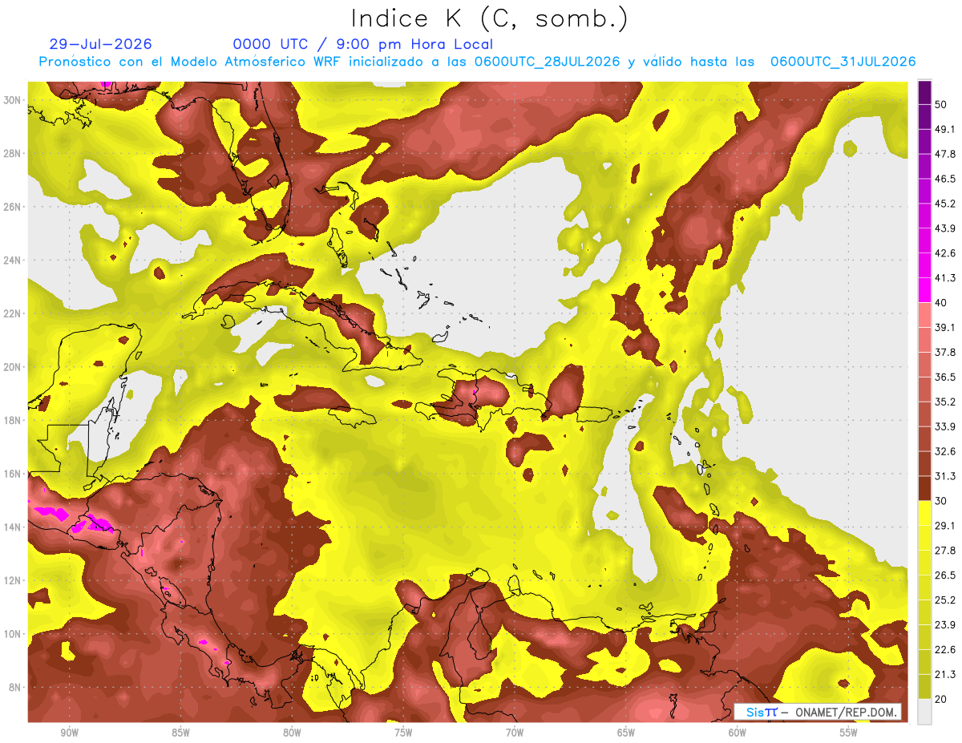
Task: Click the longitude label "60W"
Action: [738, 733]
